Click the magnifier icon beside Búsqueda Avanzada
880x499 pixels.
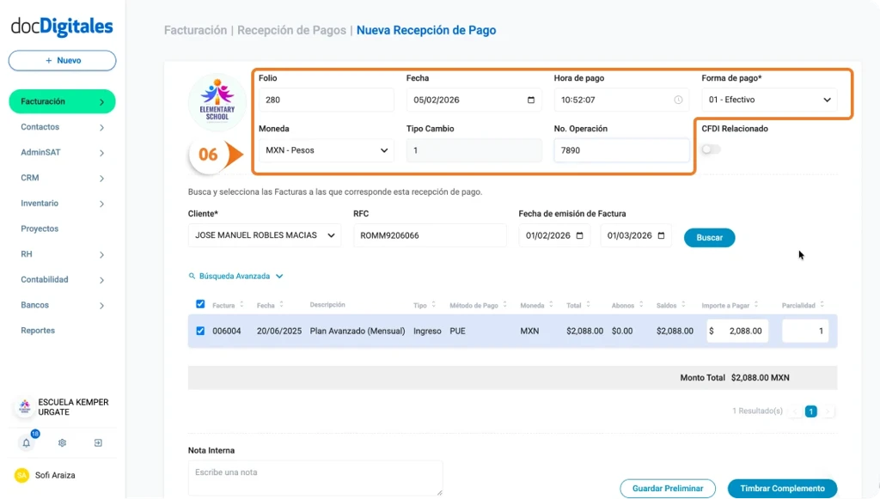[191, 276]
